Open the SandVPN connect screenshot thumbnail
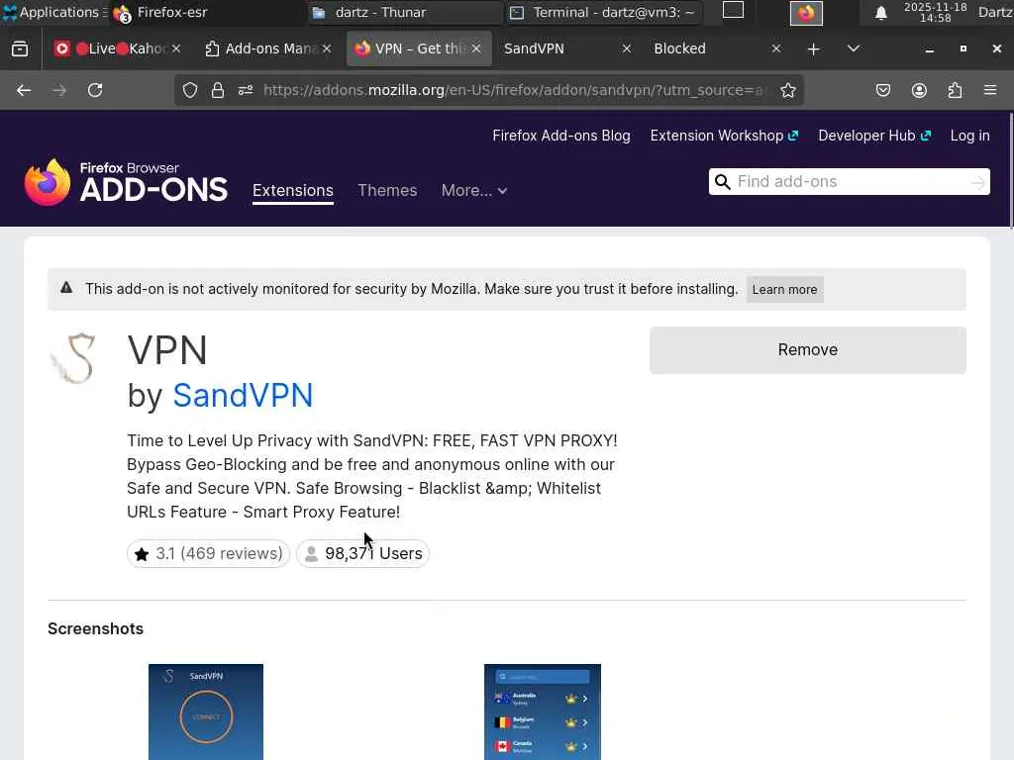This screenshot has width=1014, height=760. (206, 712)
